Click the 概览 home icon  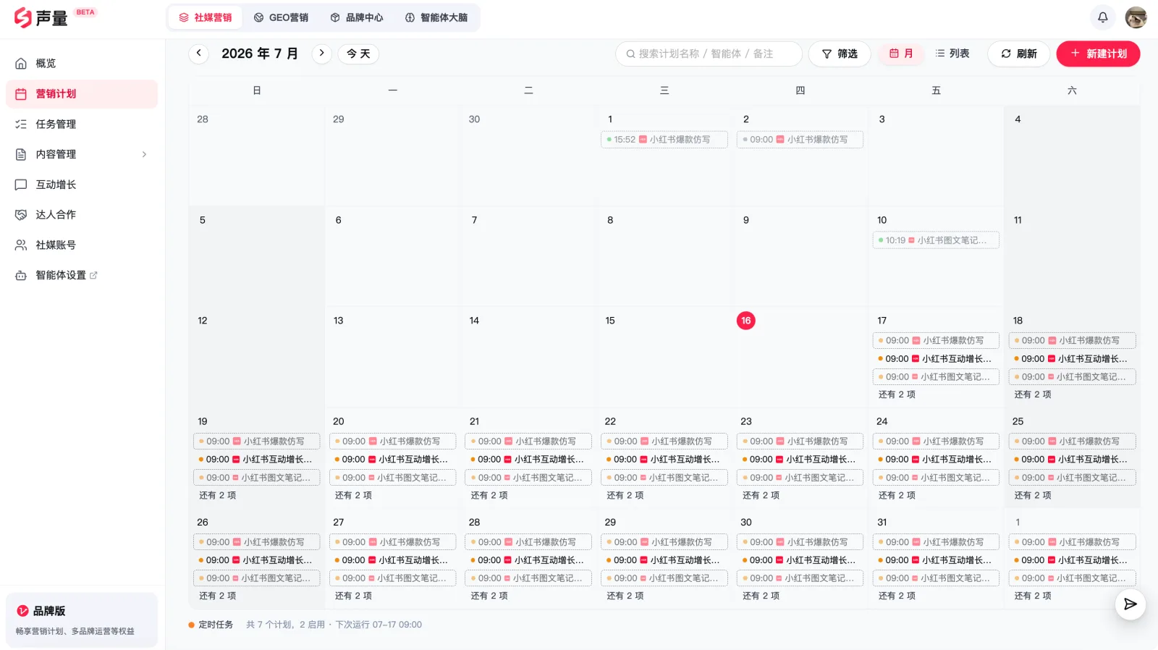coord(21,64)
